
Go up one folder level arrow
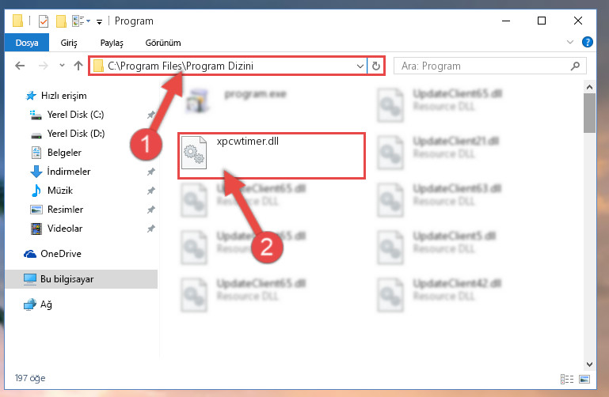78,66
